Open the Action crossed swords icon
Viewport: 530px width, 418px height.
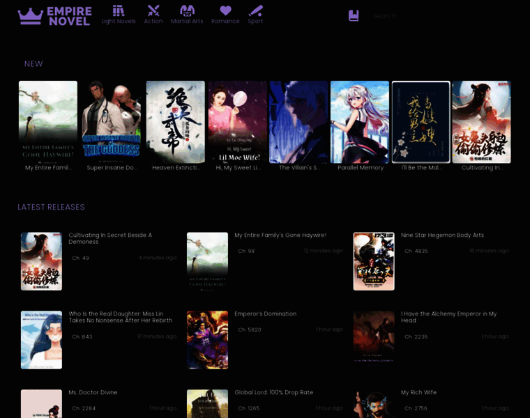(153, 10)
